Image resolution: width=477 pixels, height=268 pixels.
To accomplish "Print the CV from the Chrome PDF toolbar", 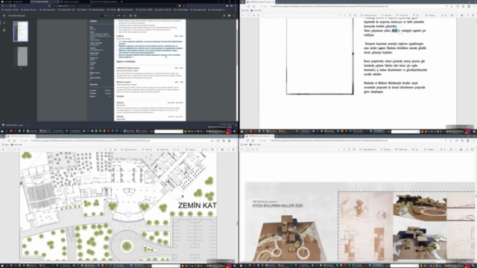I will tap(229, 16).
